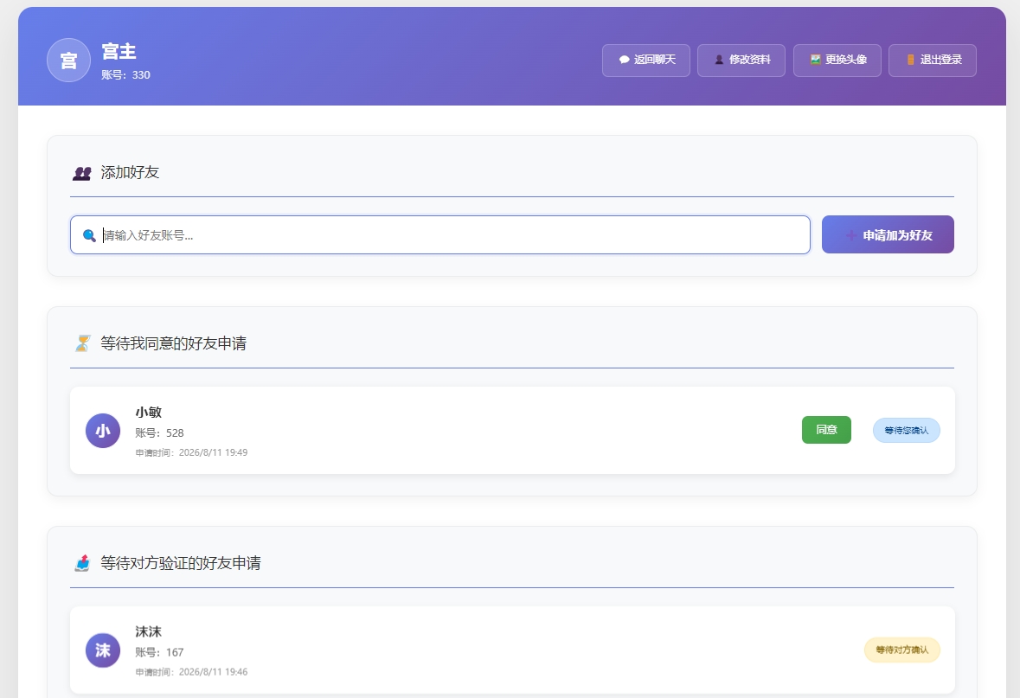1020x698 pixels.
Task: Click the 等待您确认 status badge
Action: [906, 431]
